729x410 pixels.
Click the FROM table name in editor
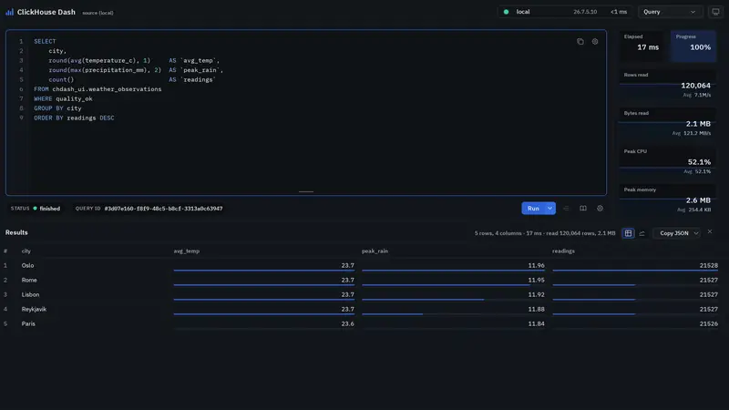107,89
